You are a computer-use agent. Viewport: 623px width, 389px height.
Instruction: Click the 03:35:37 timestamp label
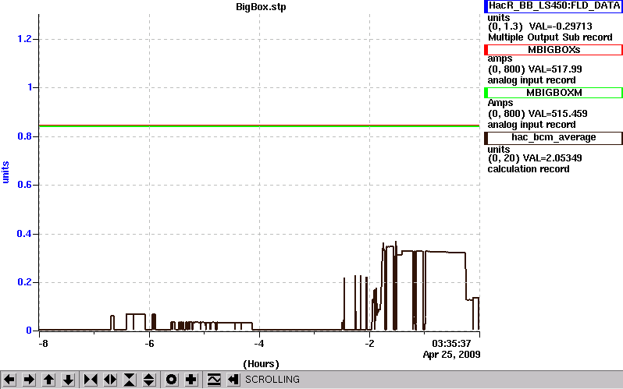451,343
